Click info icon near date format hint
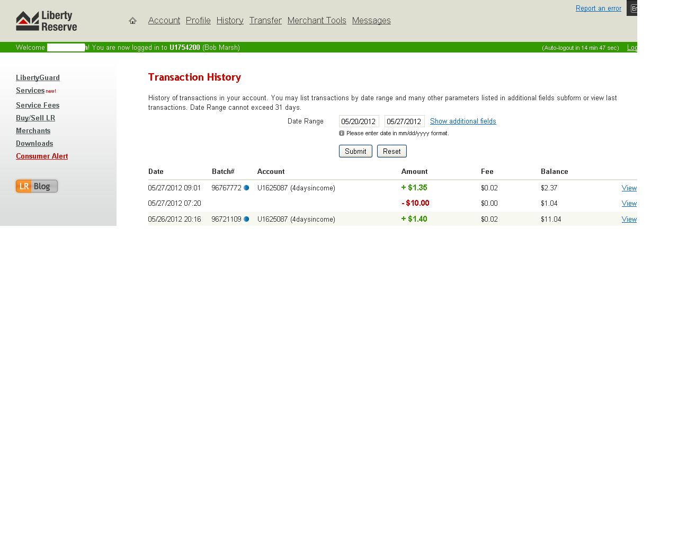This screenshot has width=678, height=543. tap(342, 134)
